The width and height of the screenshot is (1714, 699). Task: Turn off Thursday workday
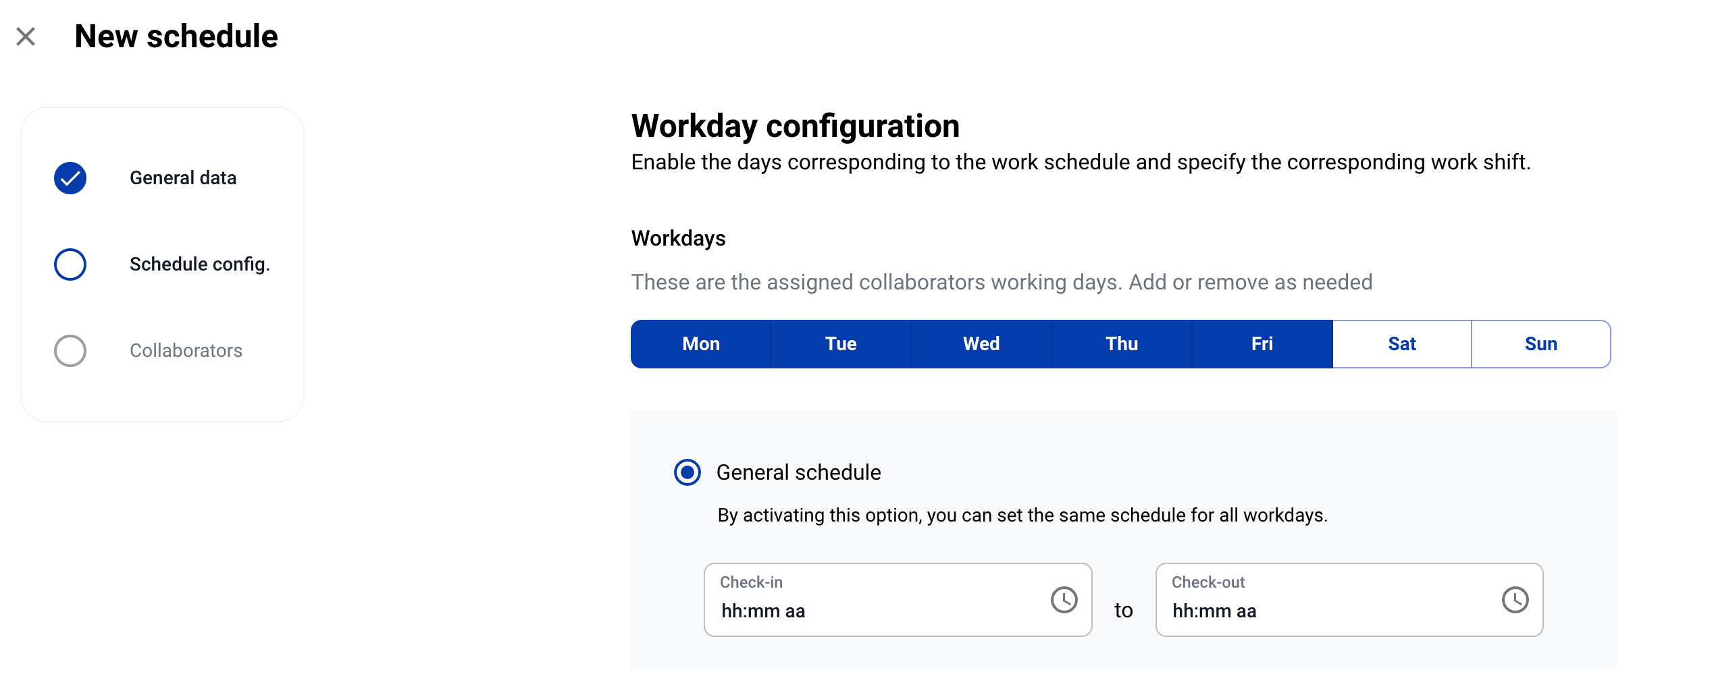point(1122,344)
